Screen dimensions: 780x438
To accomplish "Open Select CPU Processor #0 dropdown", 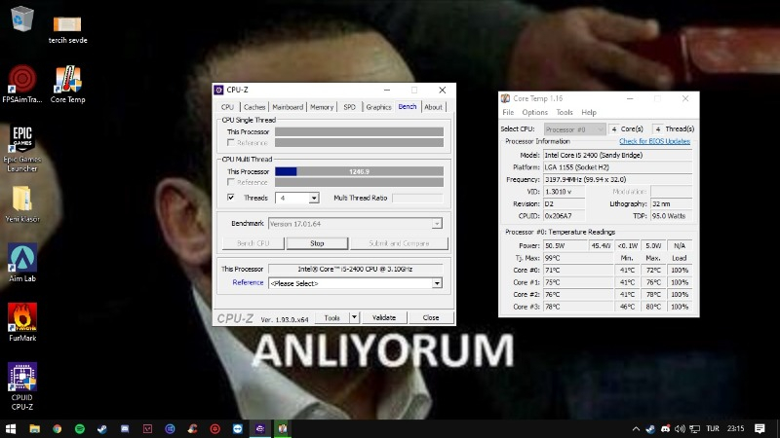I will click(x=574, y=129).
